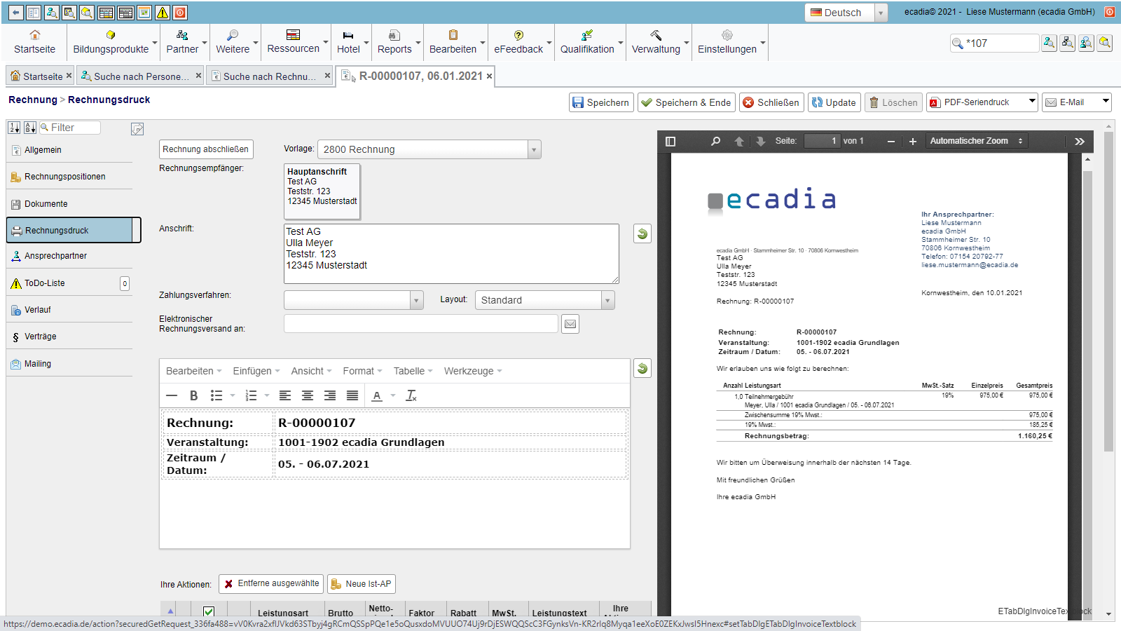This screenshot has height=631, width=1121.
Task: Expand the Layout Standard dropdown
Action: pos(607,300)
